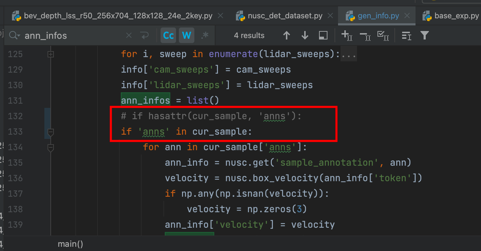This screenshot has height=251, width=481.
Task: Collapse the if block at line 133
Action: pos(50,132)
